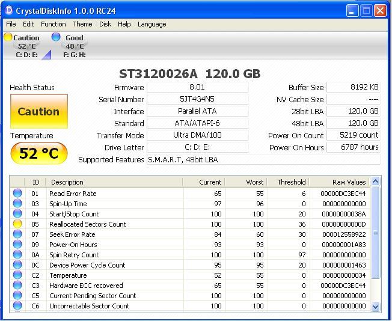
Task: Click the blue Good disk status orb
Action: point(56,37)
